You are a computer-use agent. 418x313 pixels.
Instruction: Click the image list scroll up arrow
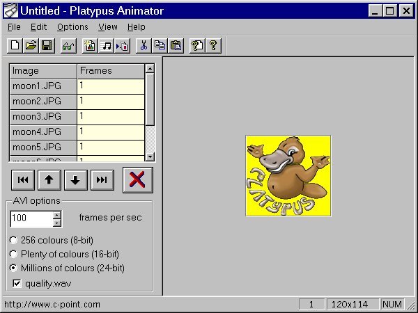click(x=150, y=69)
